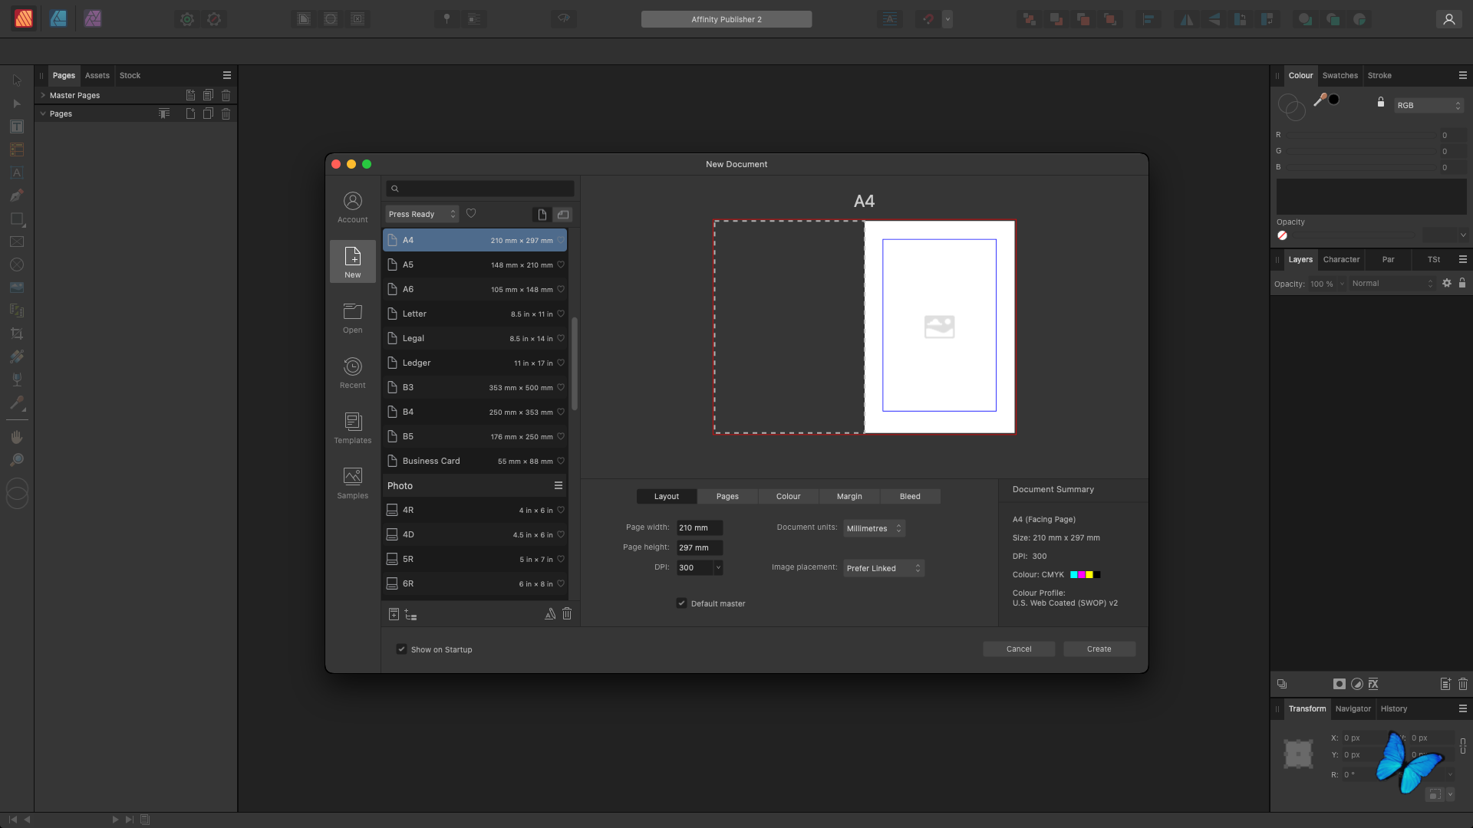
Task: Delete layer using Layers panel trash icon
Action: point(1462,684)
